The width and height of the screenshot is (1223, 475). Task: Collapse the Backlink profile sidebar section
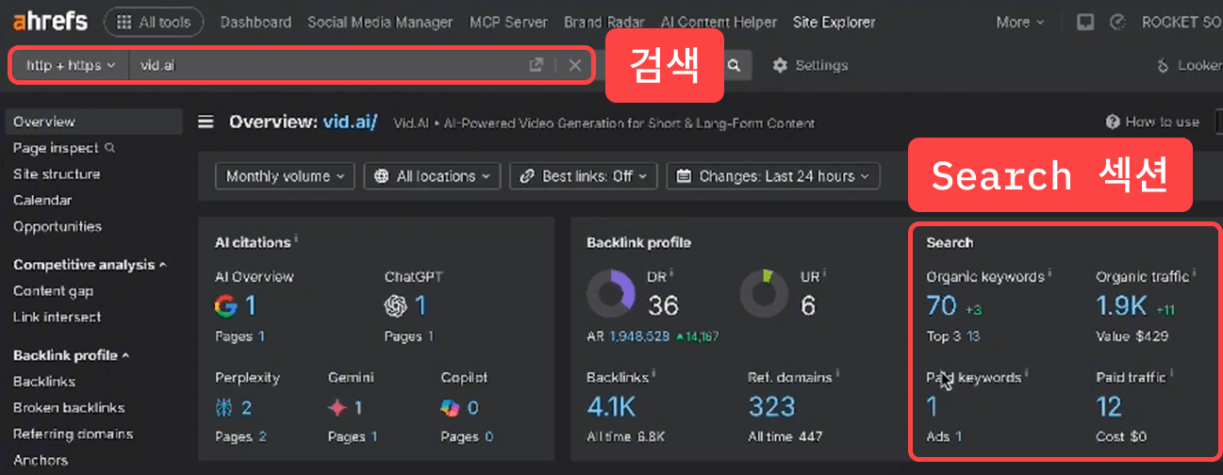pos(71,355)
